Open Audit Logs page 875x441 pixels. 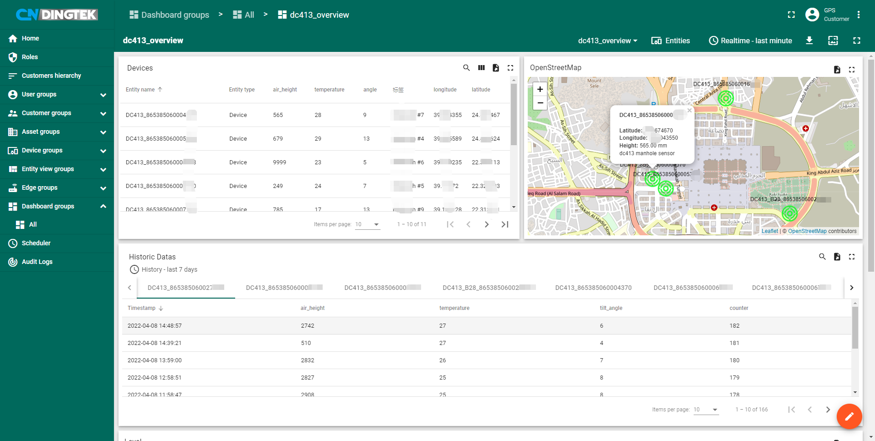57,262
